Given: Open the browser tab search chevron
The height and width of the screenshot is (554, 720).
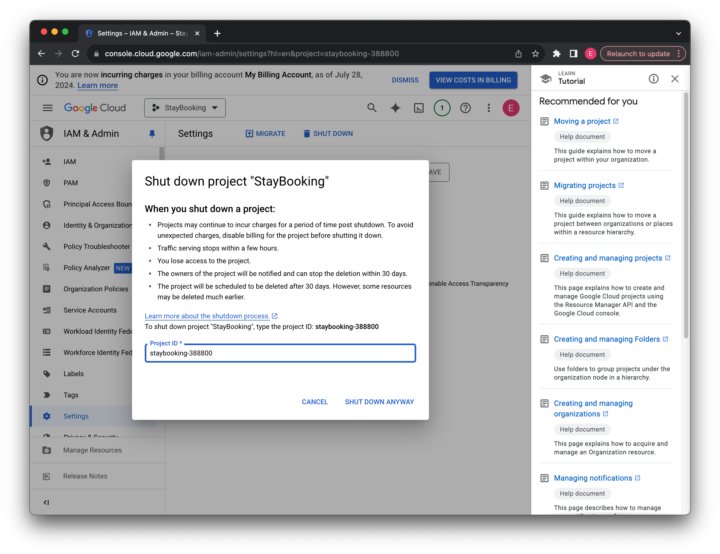Looking at the screenshot, I should 678,33.
